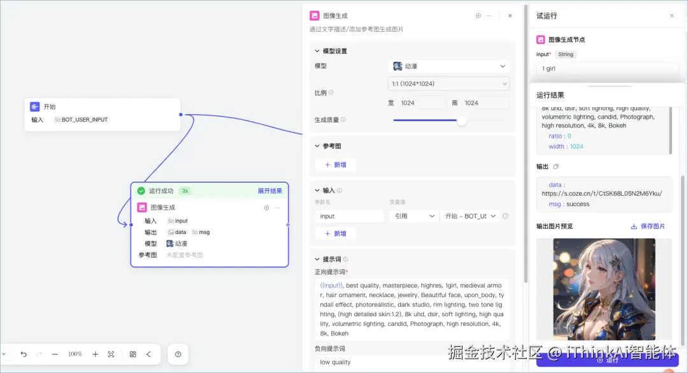Click the info icon next to 比例
The image size is (688, 373).
[331, 92]
